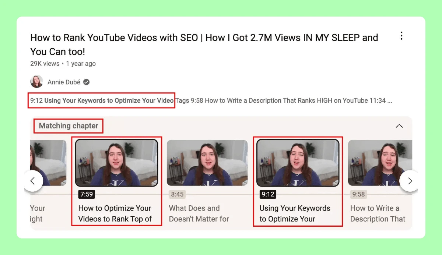Open the chapter list at the 9:58 badge

359,194
